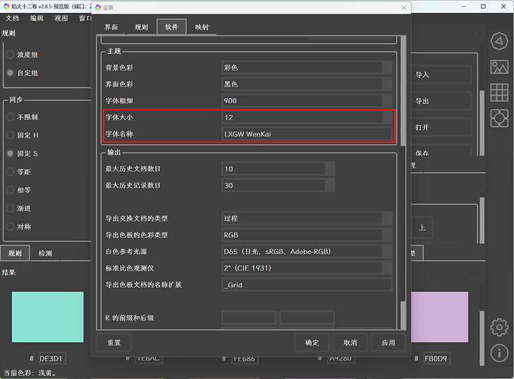
Task: Click the info icon at bottom right
Action: tap(499, 352)
